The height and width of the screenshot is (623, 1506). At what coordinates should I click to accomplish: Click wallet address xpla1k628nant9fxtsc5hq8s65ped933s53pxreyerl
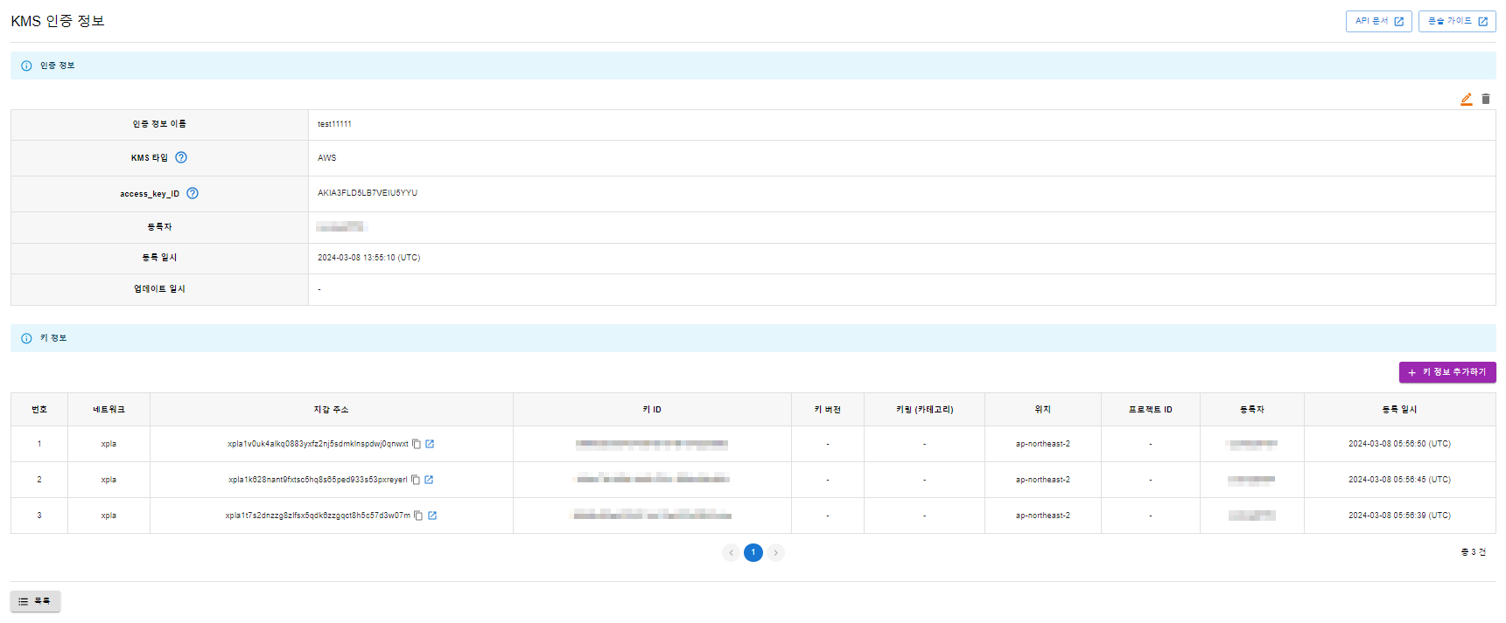click(318, 480)
